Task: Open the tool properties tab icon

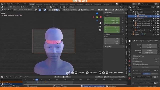Action: click(x=129, y=45)
